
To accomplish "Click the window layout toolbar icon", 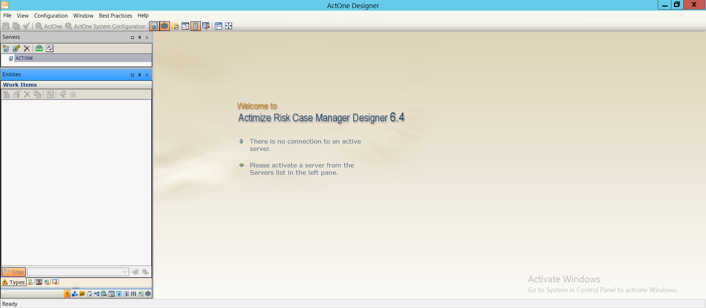I will [x=219, y=26].
